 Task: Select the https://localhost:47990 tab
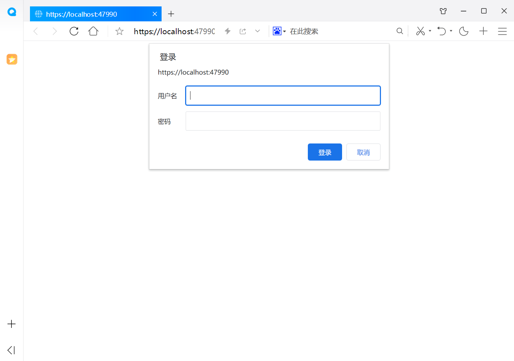pyautogui.click(x=96, y=14)
